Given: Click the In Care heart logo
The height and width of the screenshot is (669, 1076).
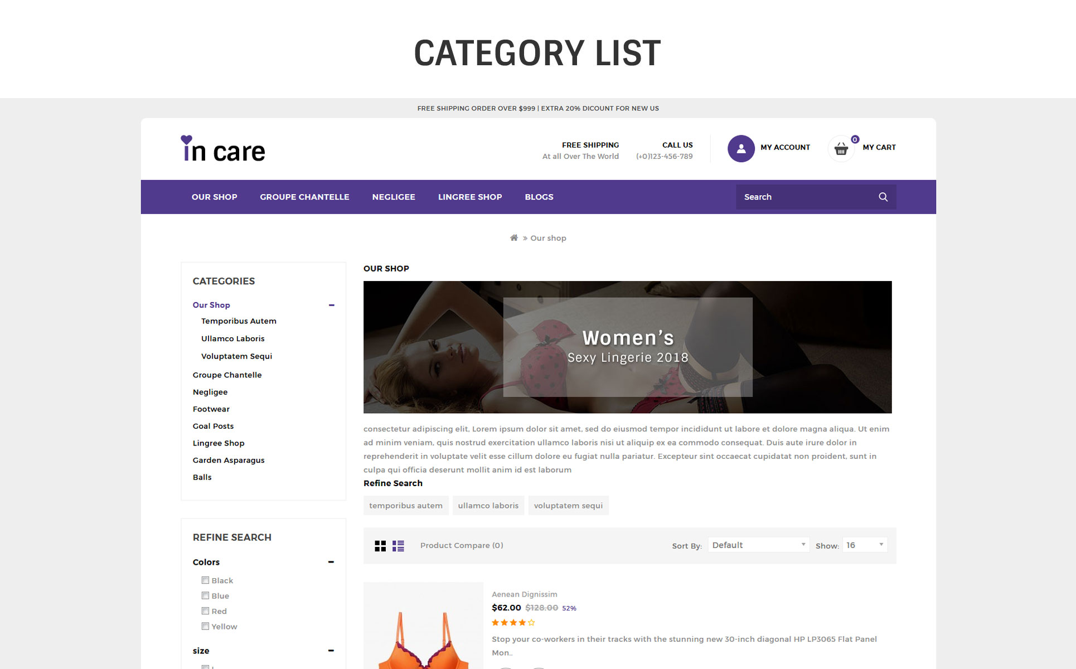Looking at the screenshot, I should (x=223, y=148).
